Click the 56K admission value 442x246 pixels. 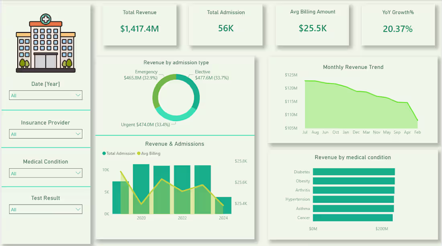(226, 28)
